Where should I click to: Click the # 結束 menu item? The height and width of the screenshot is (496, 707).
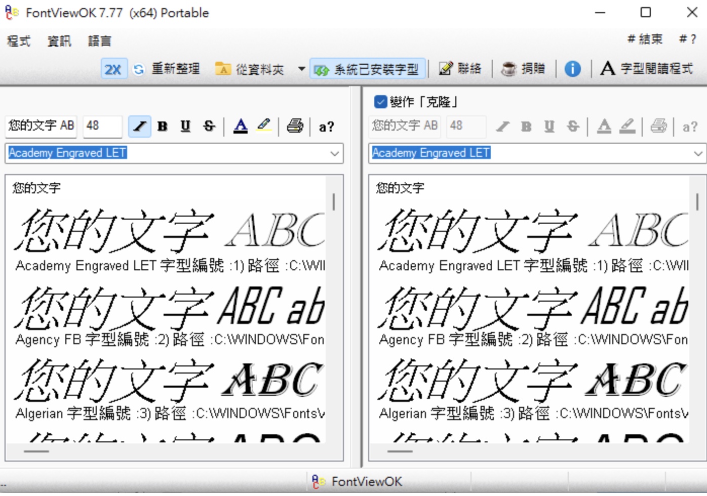[x=645, y=39]
